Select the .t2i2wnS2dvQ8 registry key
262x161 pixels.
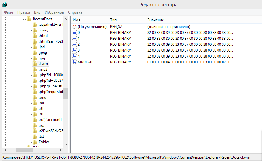tap(51, 131)
